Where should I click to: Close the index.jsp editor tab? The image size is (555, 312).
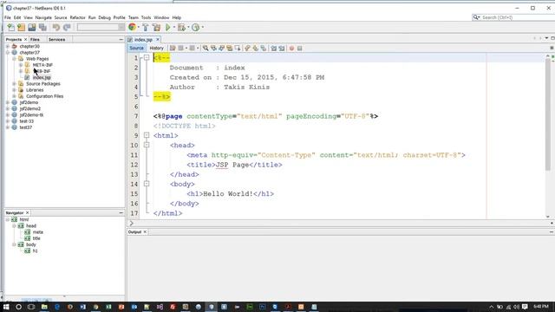158,39
